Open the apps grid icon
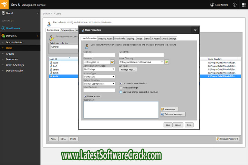 coord(244,5)
